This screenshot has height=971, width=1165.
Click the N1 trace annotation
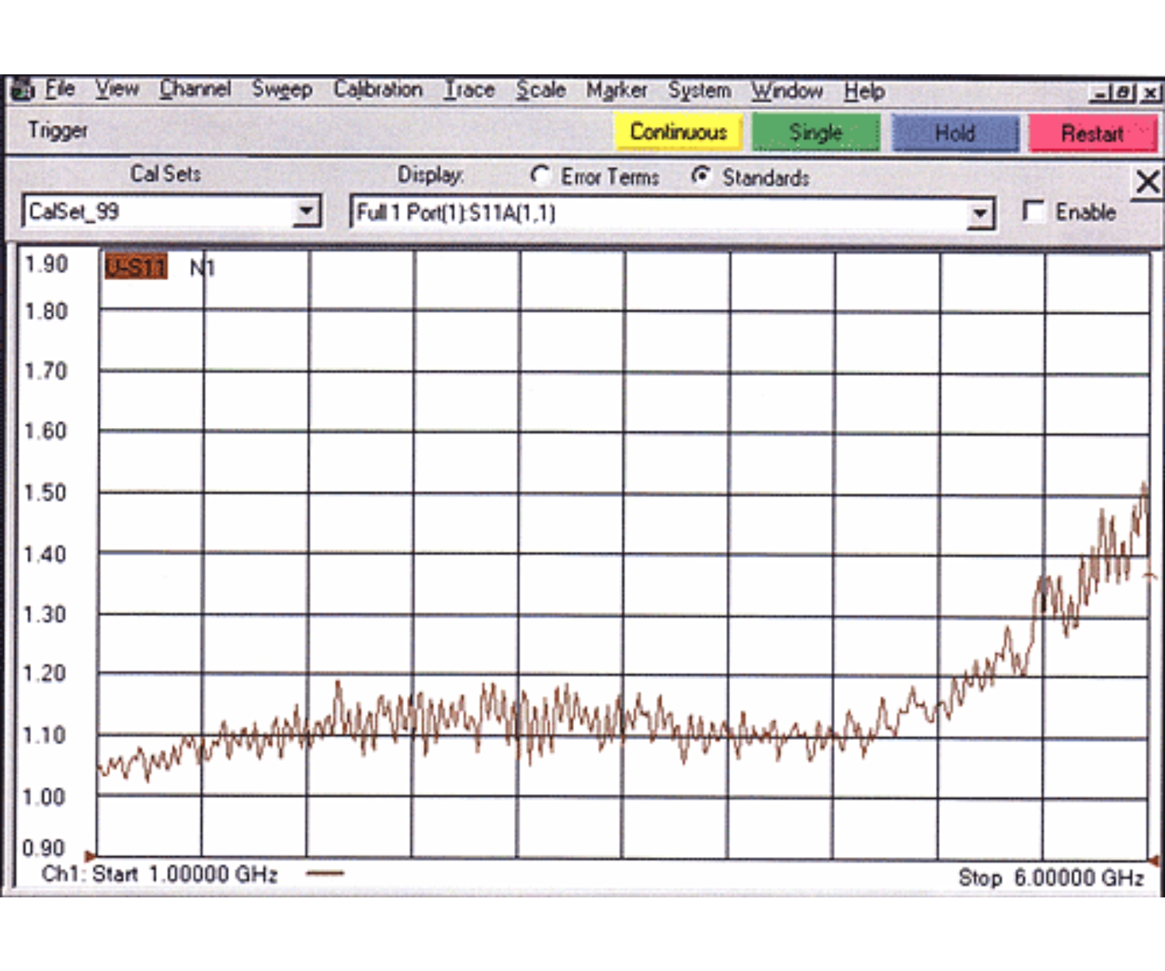(202, 268)
